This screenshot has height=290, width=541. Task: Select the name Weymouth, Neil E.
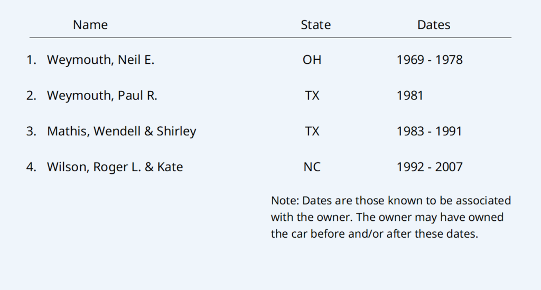(100, 60)
